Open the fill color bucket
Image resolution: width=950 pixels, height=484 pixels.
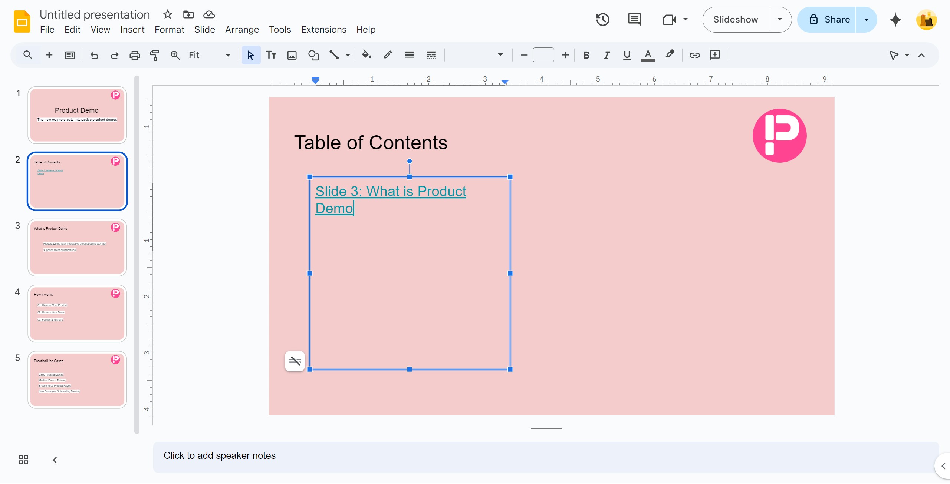366,55
